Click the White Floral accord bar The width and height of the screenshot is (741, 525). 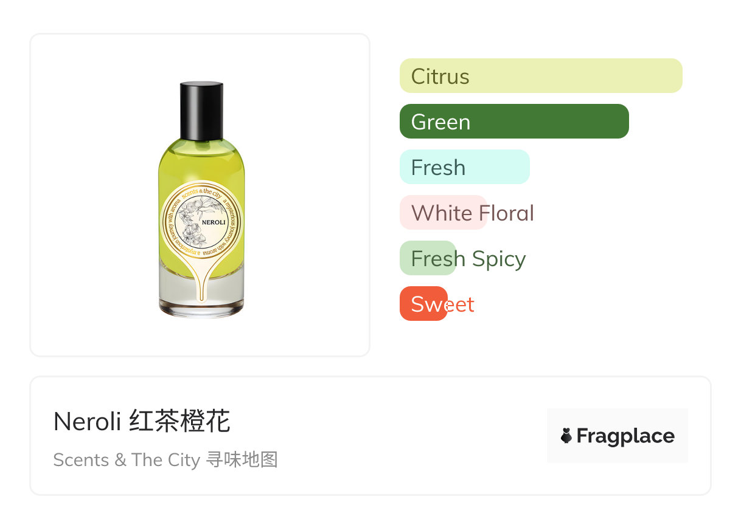pyautogui.click(x=444, y=213)
